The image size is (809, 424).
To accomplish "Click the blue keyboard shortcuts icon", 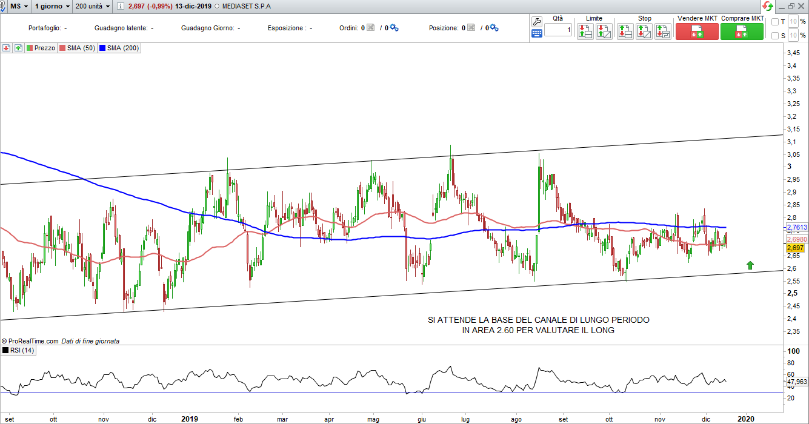I will pyautogui.click(x=536, y=33).
